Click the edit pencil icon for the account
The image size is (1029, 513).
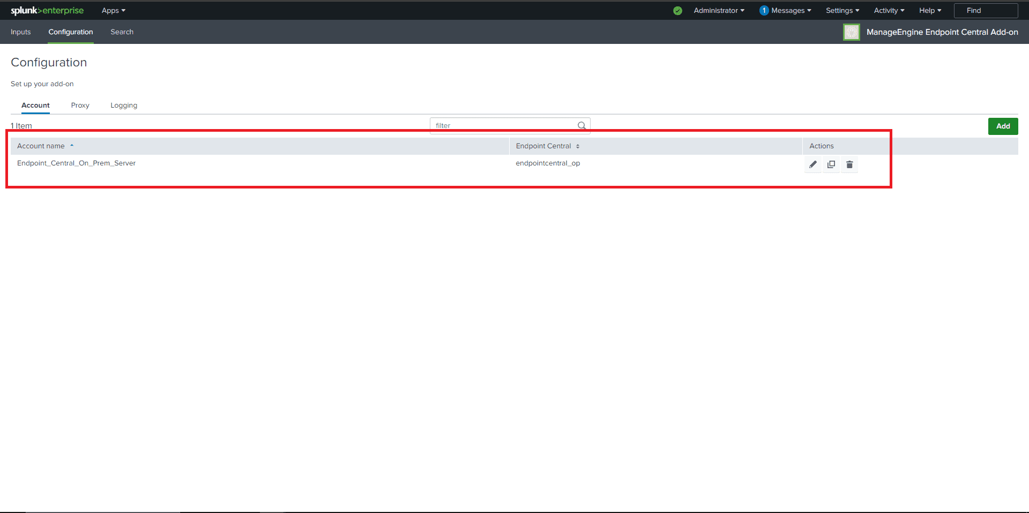pos(812,164)
